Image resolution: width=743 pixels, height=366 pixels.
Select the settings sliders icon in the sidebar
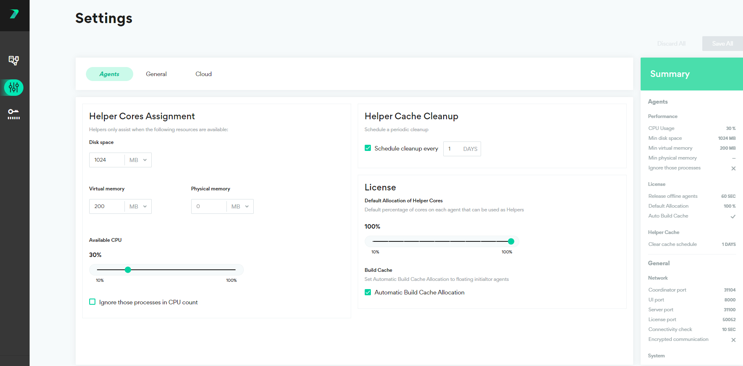tap(14, 88)
